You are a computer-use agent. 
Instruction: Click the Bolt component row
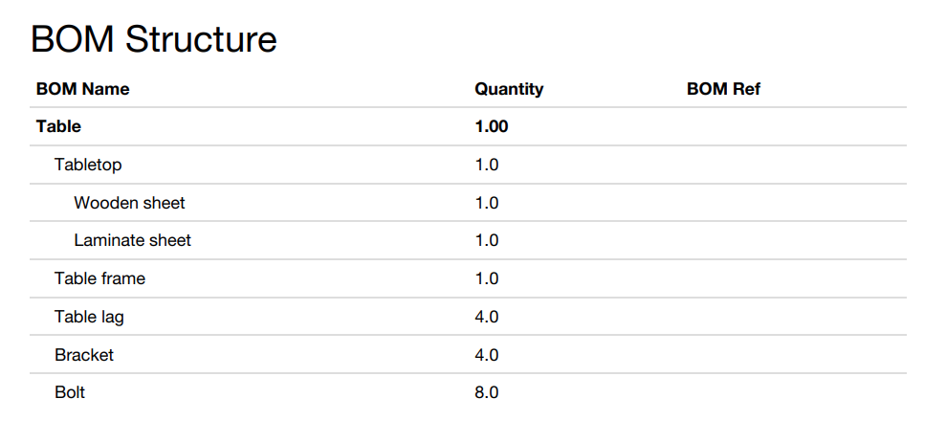click(70, 392)
